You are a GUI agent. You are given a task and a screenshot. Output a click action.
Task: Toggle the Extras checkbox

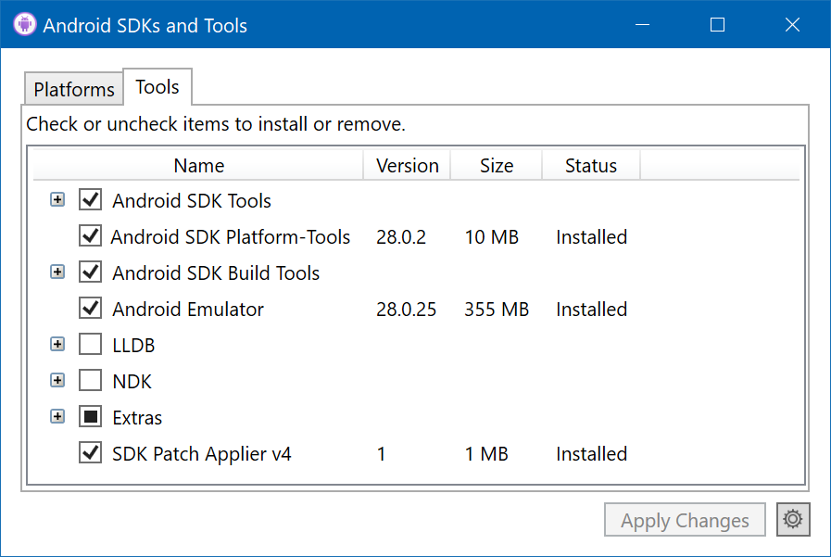coord(90,417)
